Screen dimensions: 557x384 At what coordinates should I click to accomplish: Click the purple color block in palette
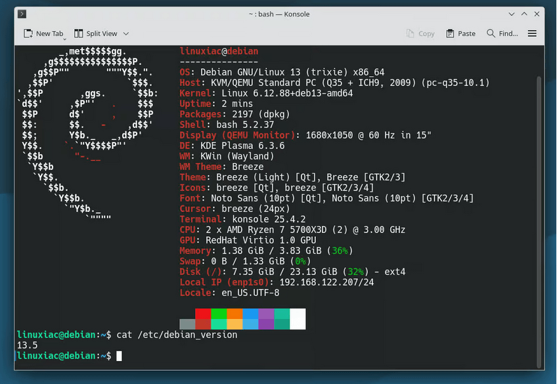coord(266,314)
